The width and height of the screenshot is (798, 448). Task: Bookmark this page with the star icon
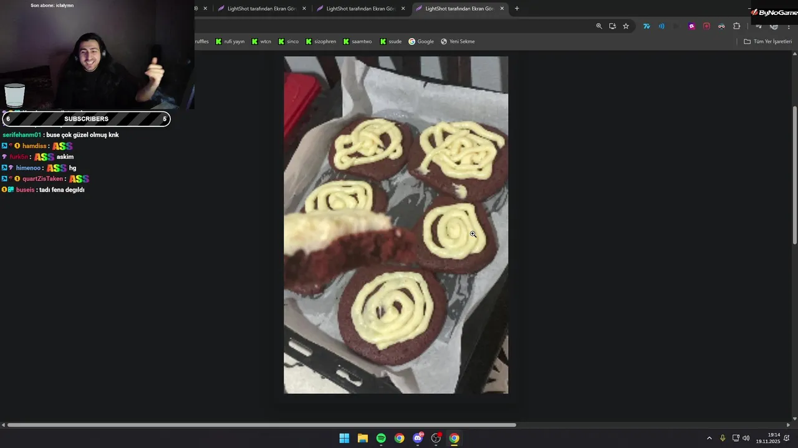pyautogui.click(x=626, y=26)
